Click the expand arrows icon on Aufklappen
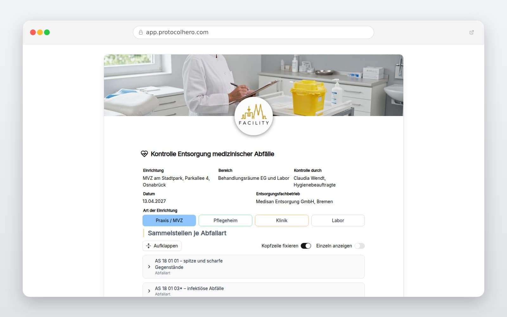507x317 pixels. coord(149,246)
